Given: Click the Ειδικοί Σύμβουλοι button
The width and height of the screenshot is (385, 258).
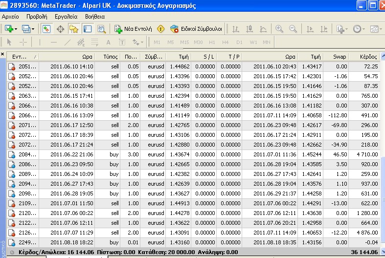Looking at the screenshot, I should (x=196, y=29).
